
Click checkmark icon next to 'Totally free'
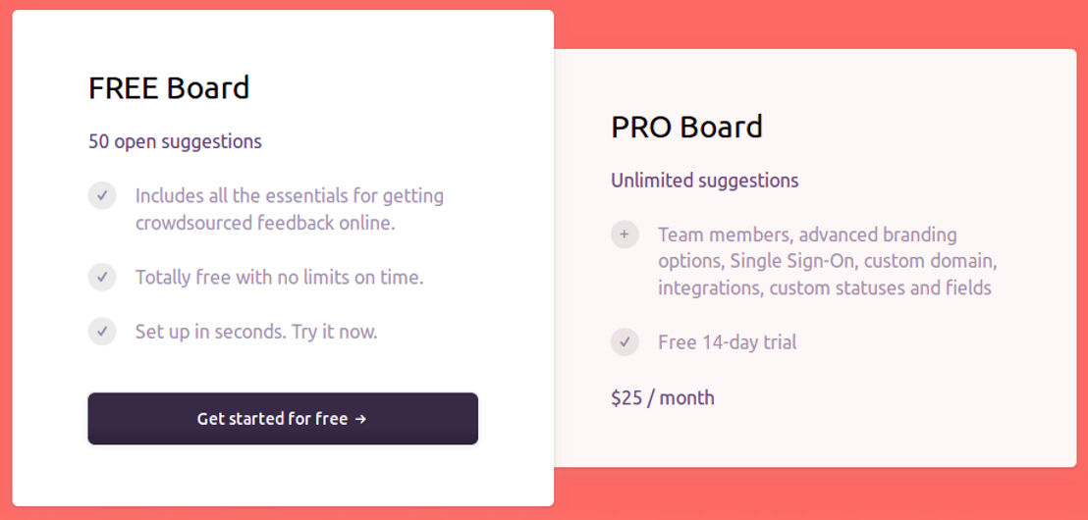tap(102, 278)
